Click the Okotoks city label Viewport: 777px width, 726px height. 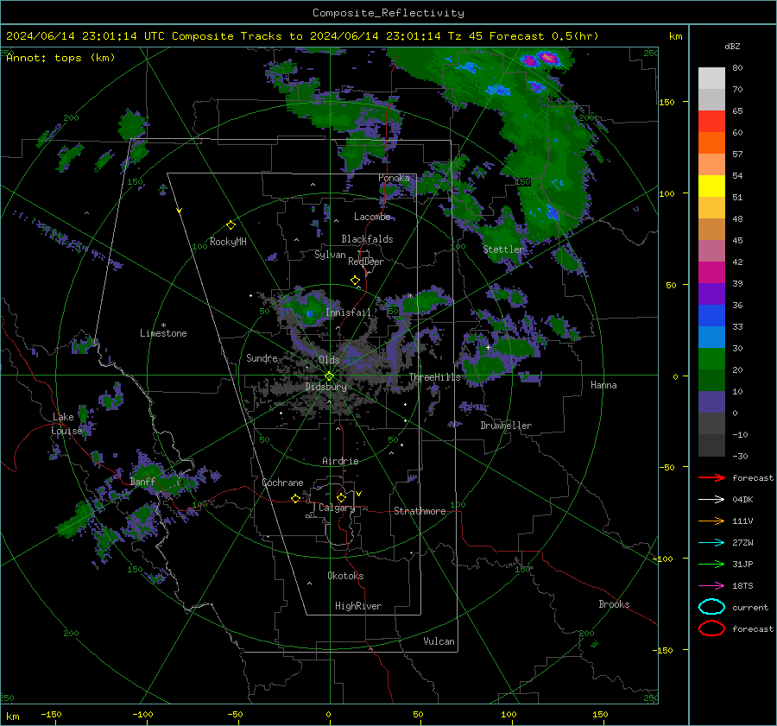pyautogui.click(x=345, y=576)
